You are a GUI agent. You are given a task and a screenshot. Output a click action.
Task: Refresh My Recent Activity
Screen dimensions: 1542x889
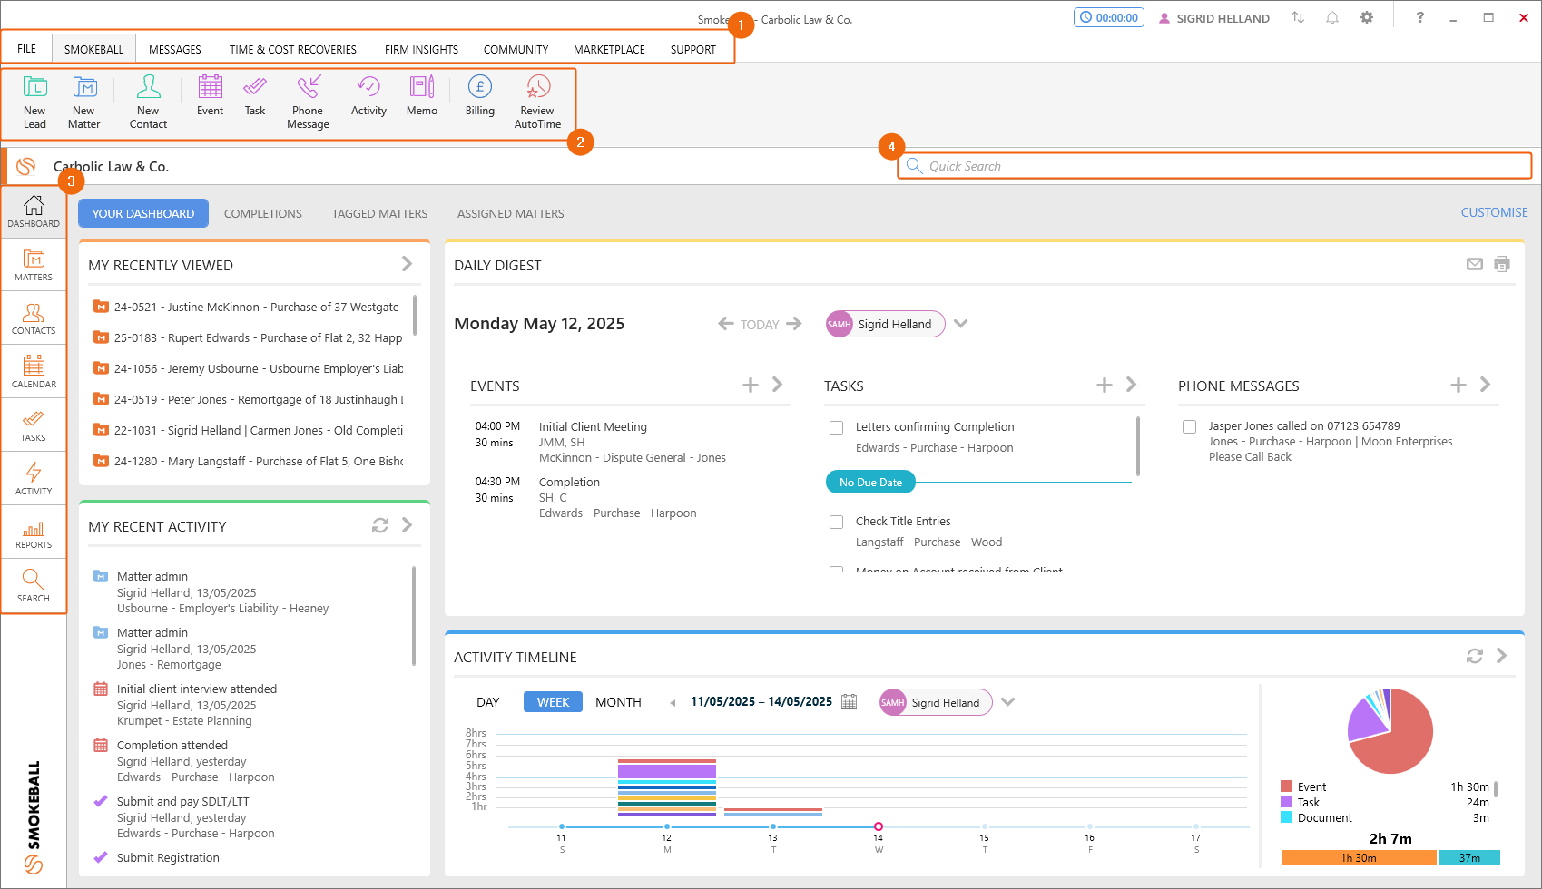[380, 525]
